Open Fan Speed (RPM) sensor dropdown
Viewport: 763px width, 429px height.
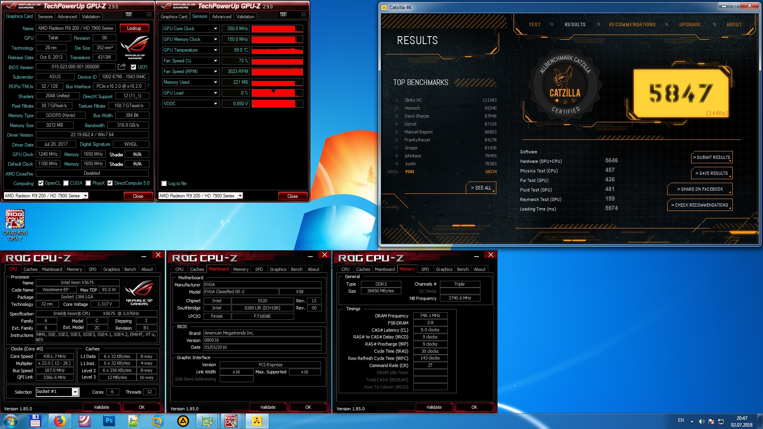pyautogui.click(x=215, y=71)
